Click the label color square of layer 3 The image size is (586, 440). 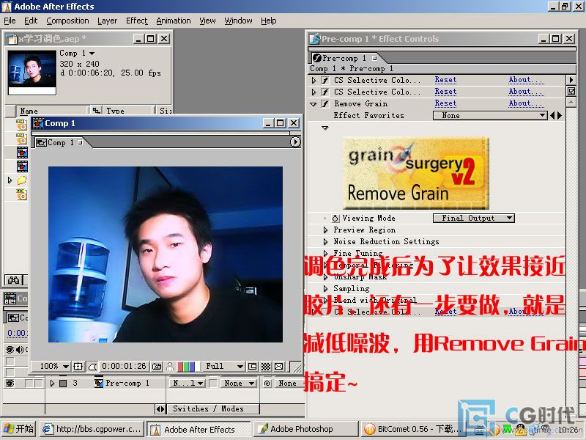point(63,384)
